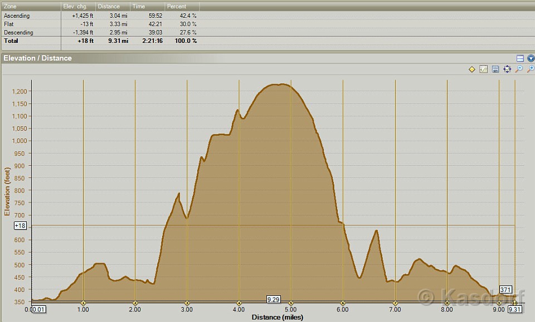Click the Elevation (feet) axis label
This screenshot has height=322, width=535.
[7, 191]
